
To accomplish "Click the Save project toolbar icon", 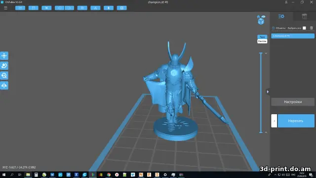I will point(34,8).
